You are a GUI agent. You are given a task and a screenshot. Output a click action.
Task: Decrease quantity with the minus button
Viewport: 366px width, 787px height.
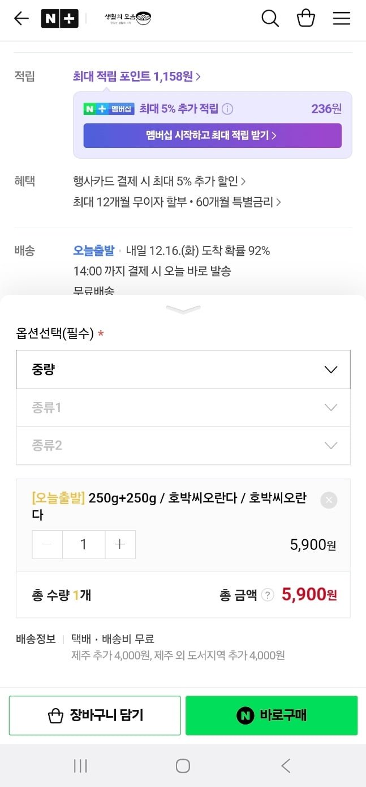pyautogui.click(x=47, y=544)
